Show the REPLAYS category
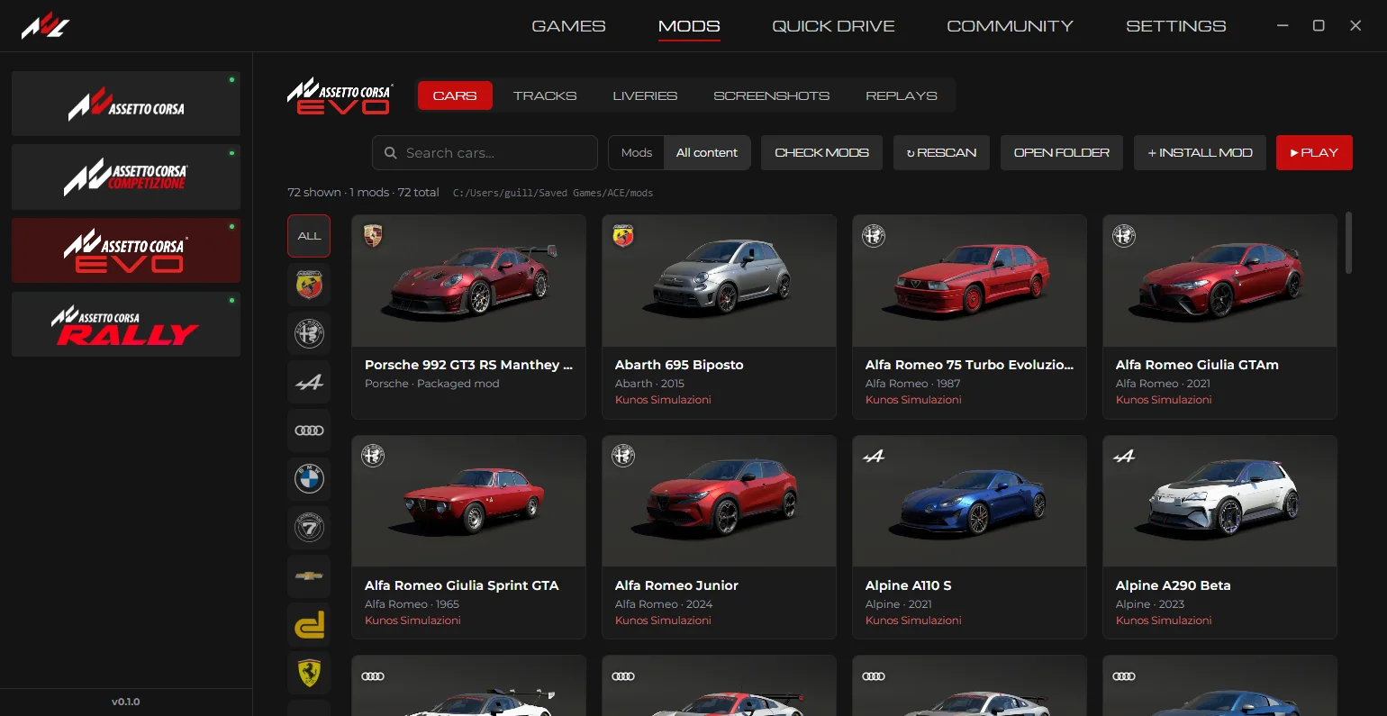The width and height of the screenshot is (1387, 716). (x=902, y=95)
